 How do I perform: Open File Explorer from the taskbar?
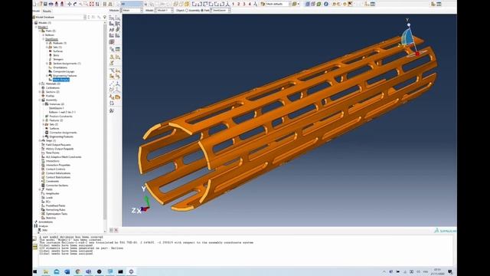point(46,271)
